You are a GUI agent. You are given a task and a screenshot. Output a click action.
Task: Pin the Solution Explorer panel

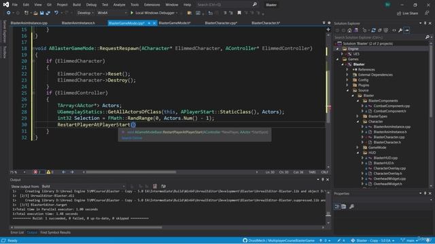(425, 24)
